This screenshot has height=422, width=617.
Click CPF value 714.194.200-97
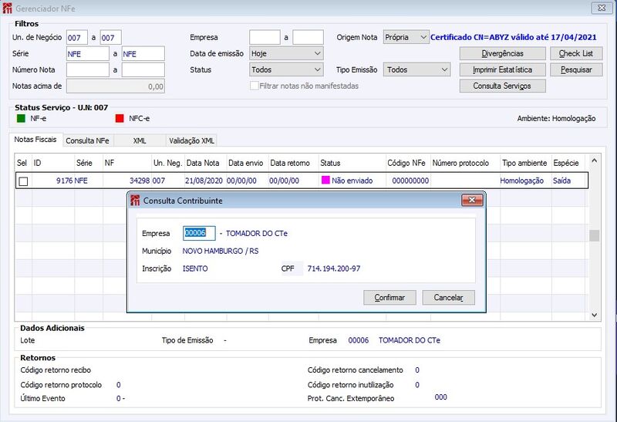(334, 268)
